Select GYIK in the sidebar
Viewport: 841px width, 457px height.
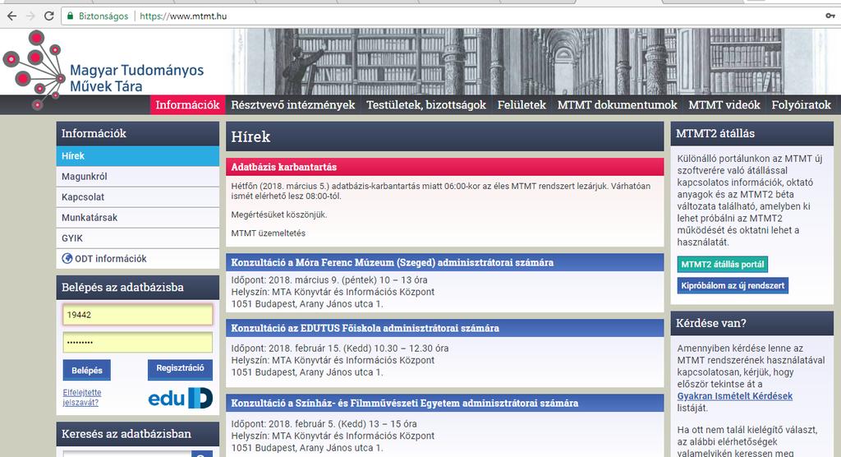tap(138, 238)
